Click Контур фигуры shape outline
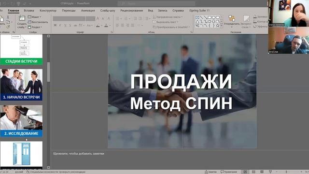Viewport: 309px width, 174px height. (260, 21)
